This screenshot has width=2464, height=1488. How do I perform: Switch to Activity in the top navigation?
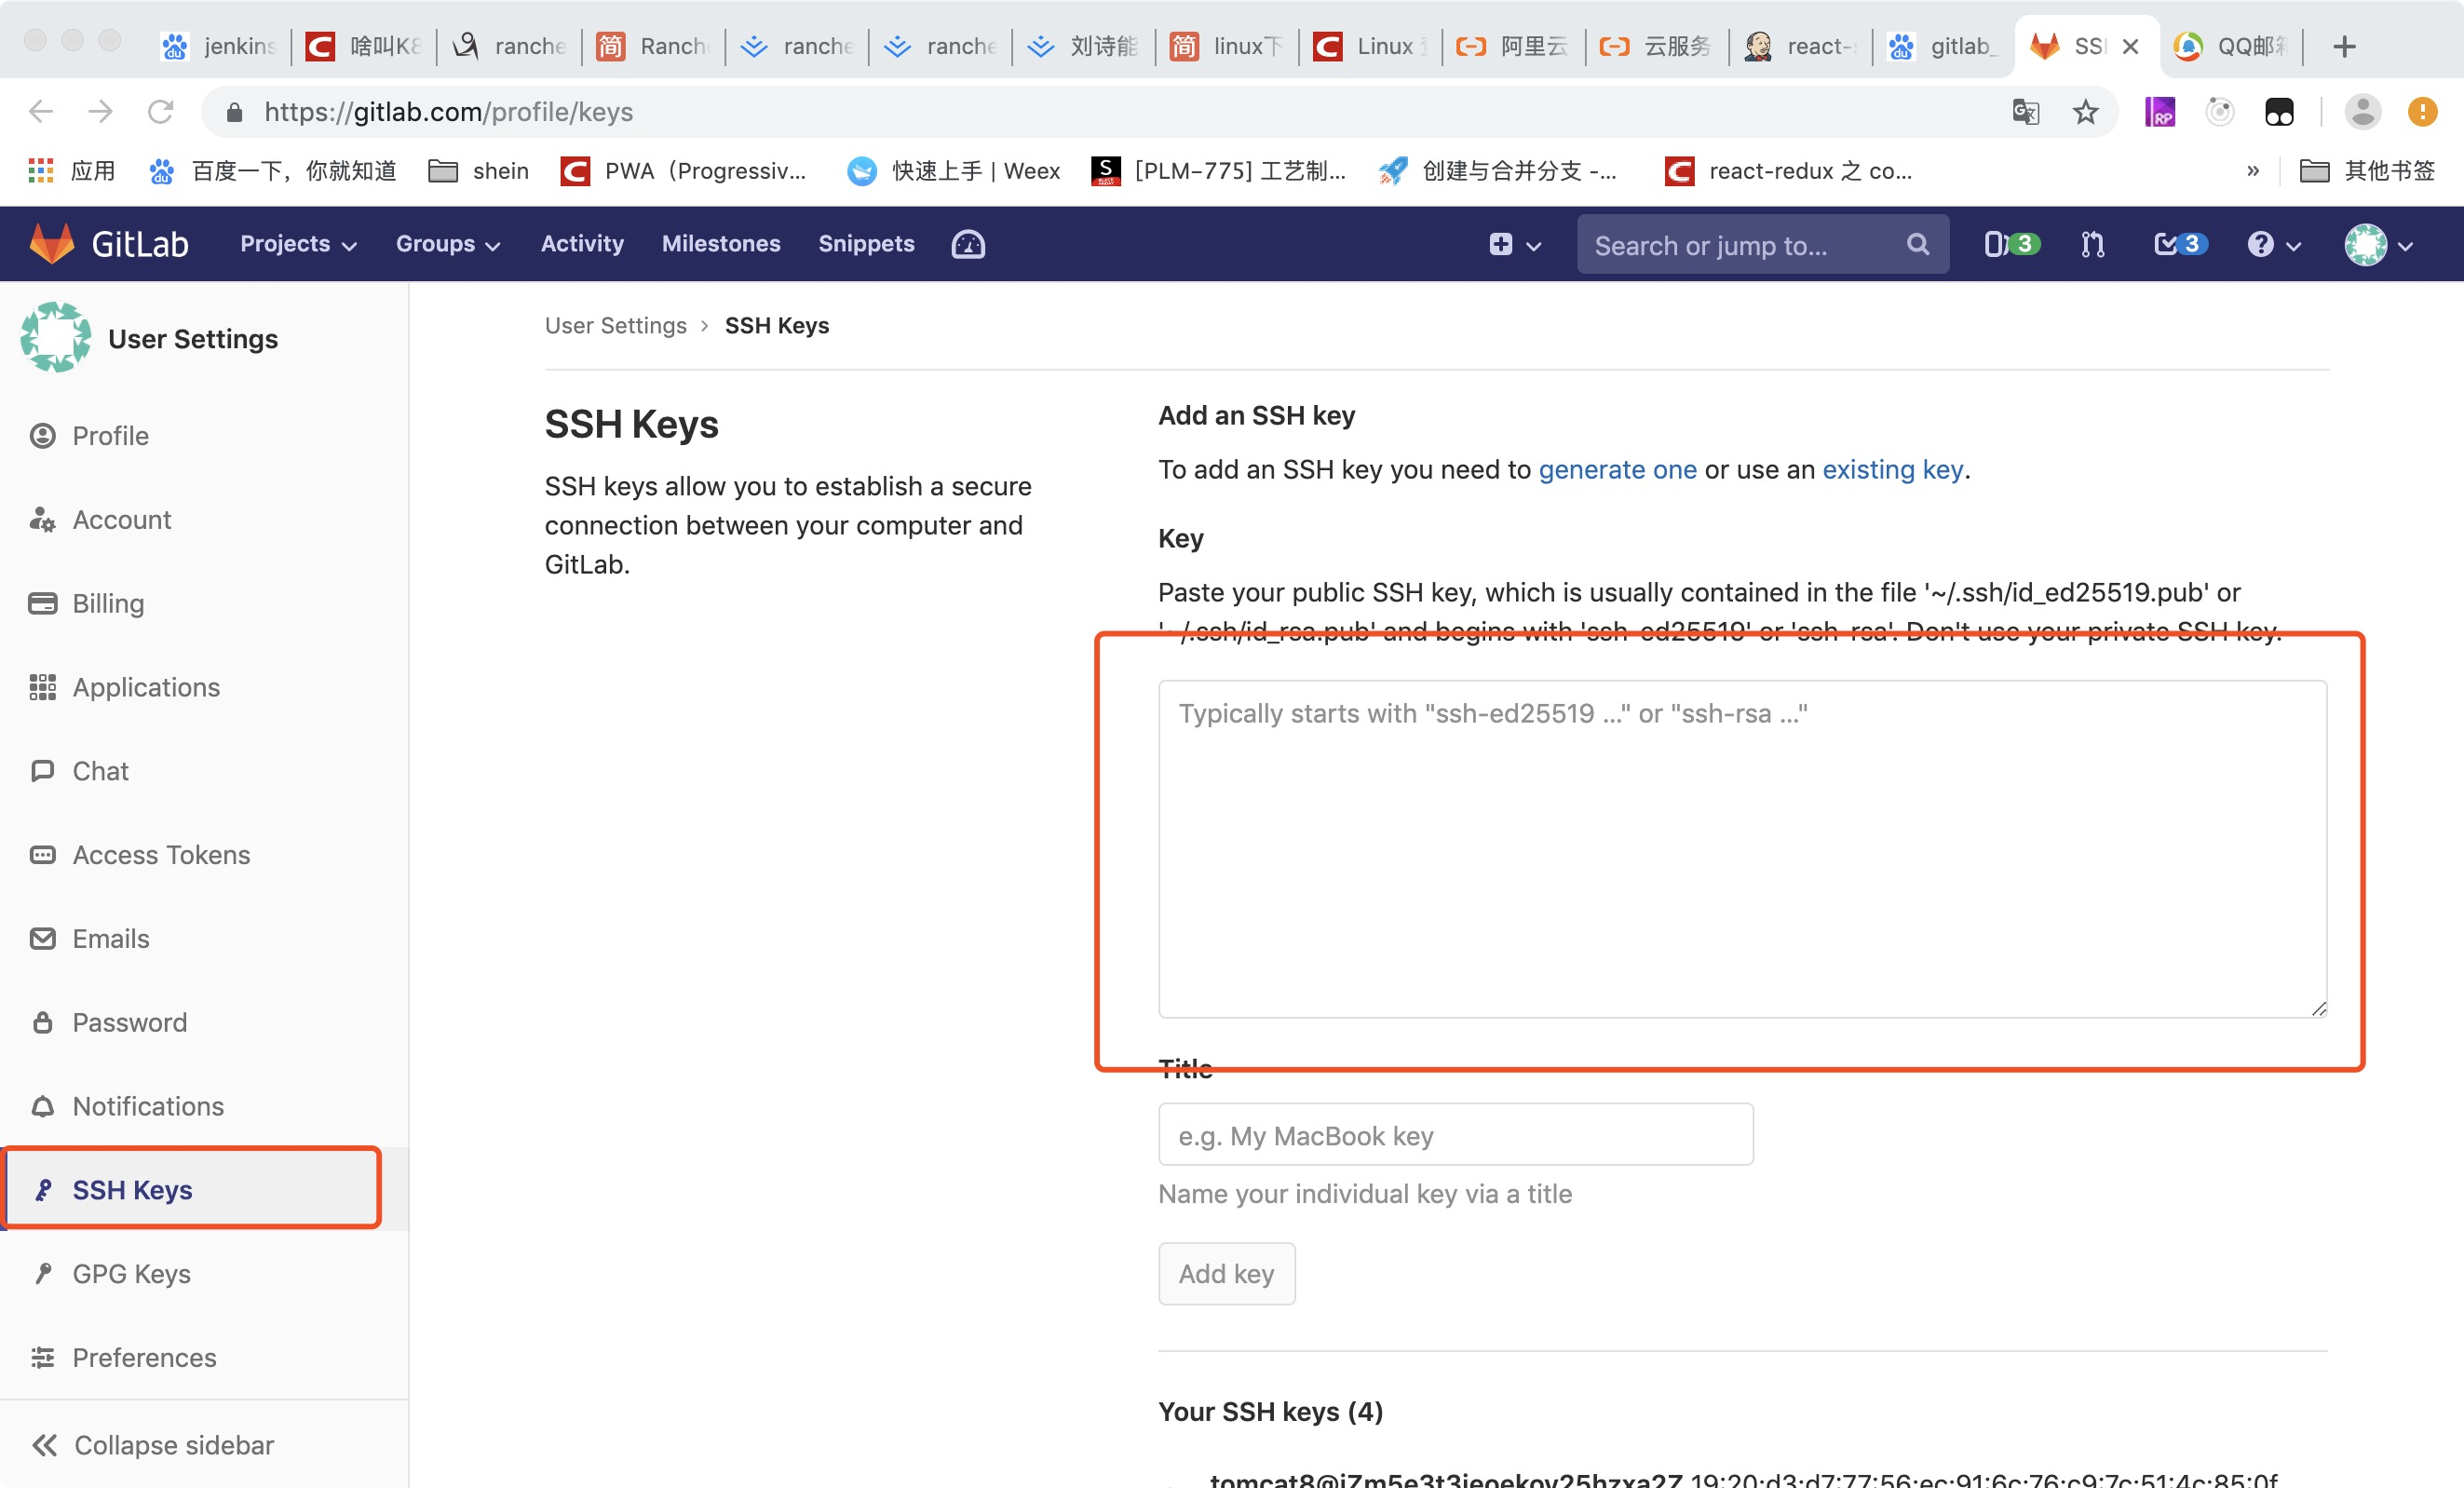582,243
